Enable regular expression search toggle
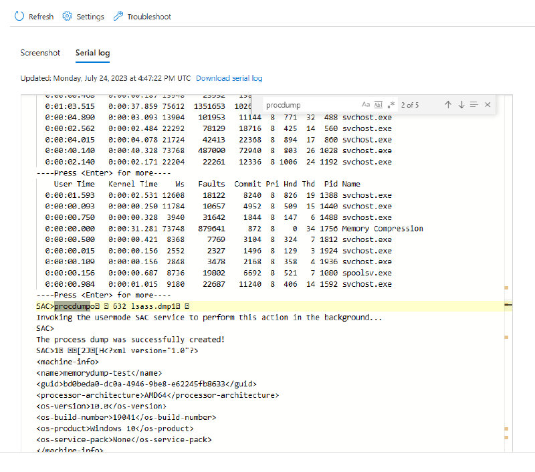The image size is (535, 472). pyautogui.click(x=391, y=105)
